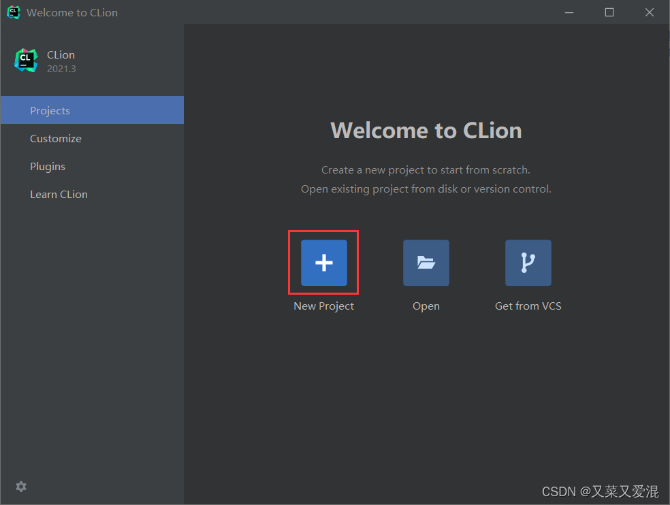670x505 pixels.
Task: Maximize the Welcome to CLion window
Action: (609, 12)
